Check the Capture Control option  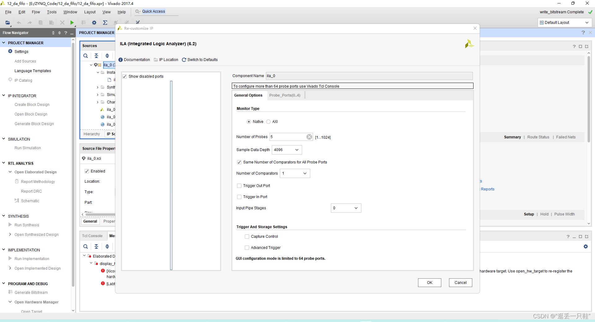[247, 237]
